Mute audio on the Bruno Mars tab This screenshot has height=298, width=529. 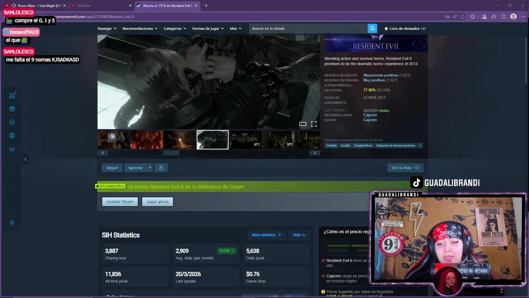tap(14, 5)
